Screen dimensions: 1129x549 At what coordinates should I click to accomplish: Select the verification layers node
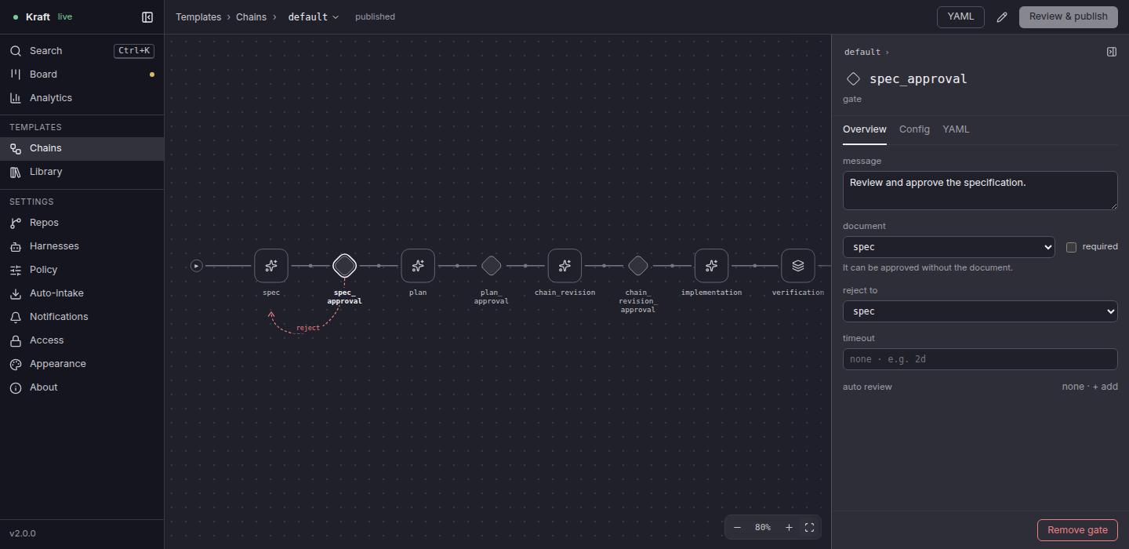click(x=798, y=266)
